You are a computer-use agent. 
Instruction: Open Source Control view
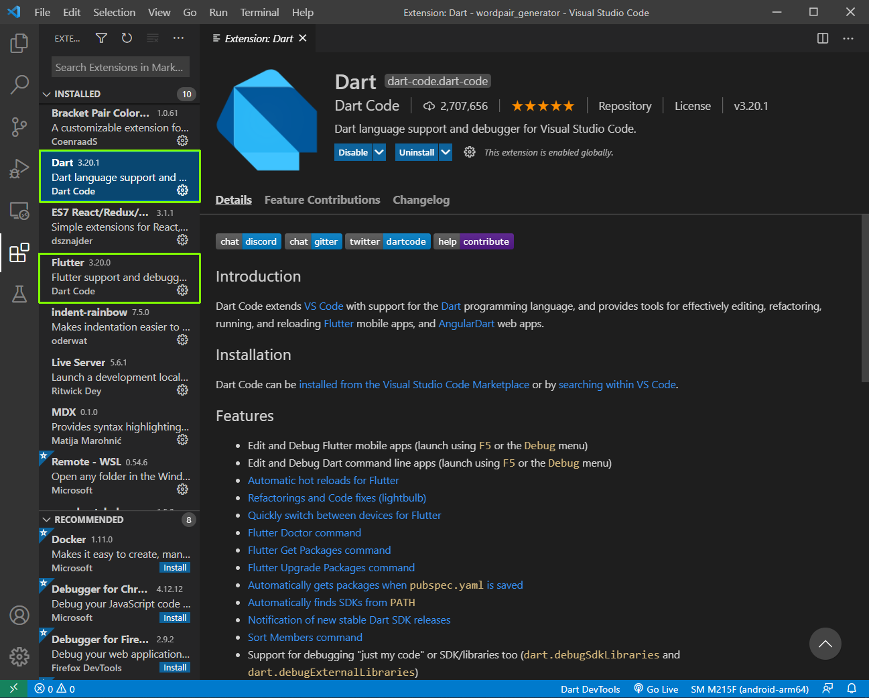pyautogui.click(x=19, y=127)
